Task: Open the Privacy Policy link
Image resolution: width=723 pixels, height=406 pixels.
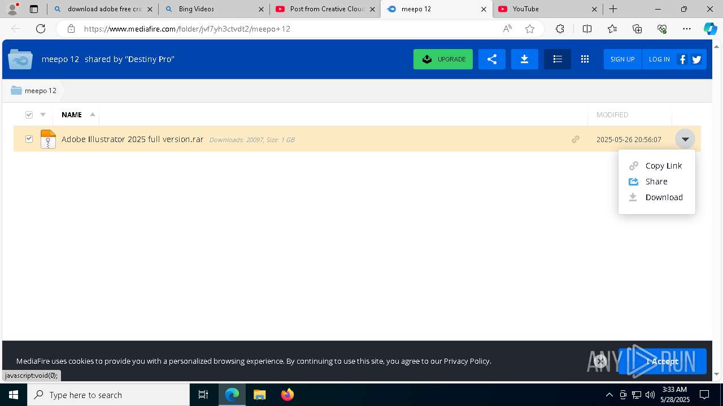Action: [x=467, y=361]
